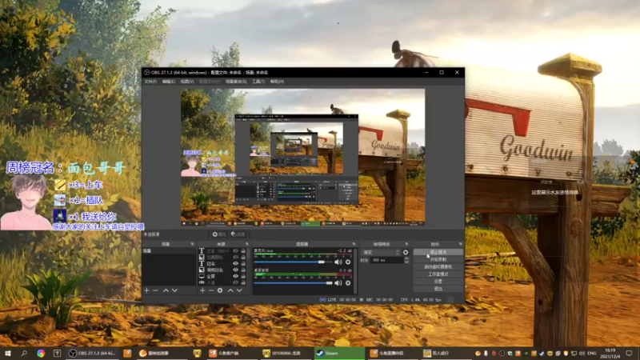Image resolution: width=640 pixels, height=360 pixels.
Task: Adjust the microphone volume slider
Action: [293, 262]
